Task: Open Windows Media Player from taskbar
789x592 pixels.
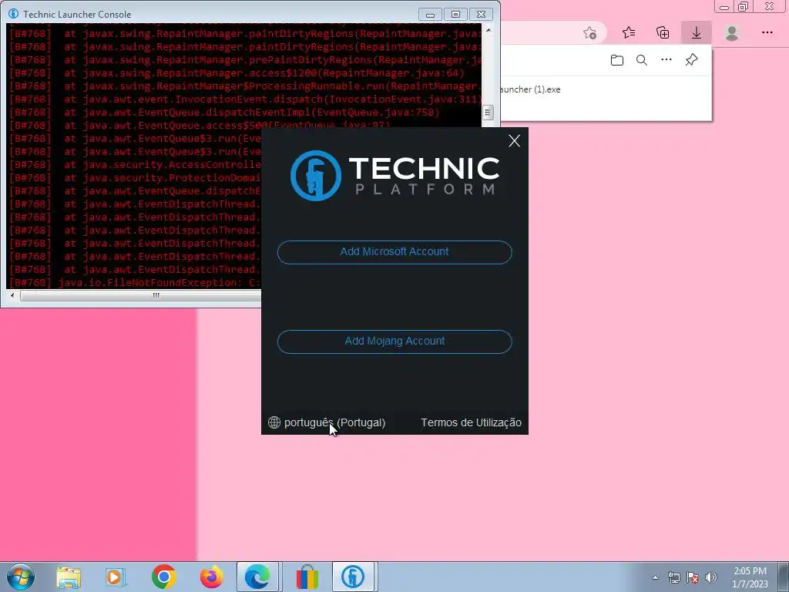Action: pyautogui.click(x=116, y=577)
